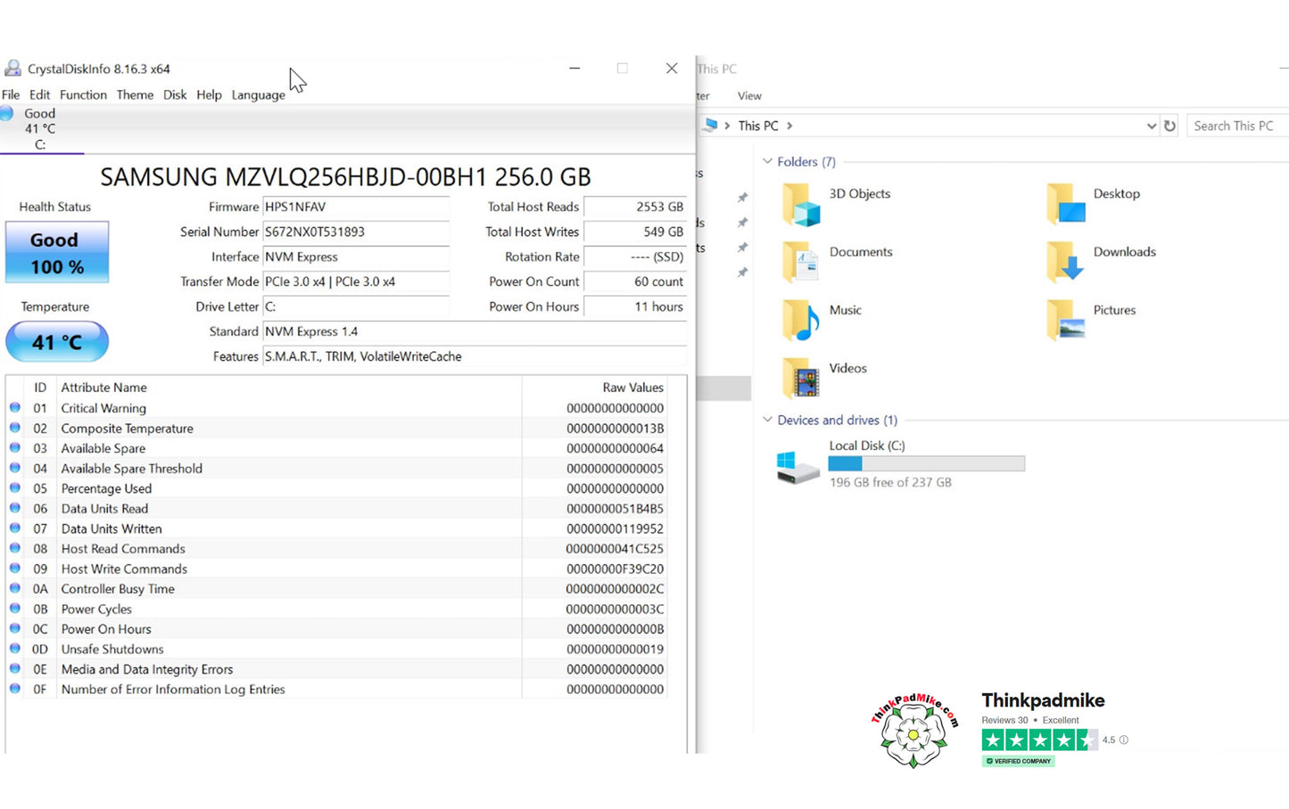The image size is (1289, 809).
Task: Click the Power On Hours value 11 hours
Action: 635,306
